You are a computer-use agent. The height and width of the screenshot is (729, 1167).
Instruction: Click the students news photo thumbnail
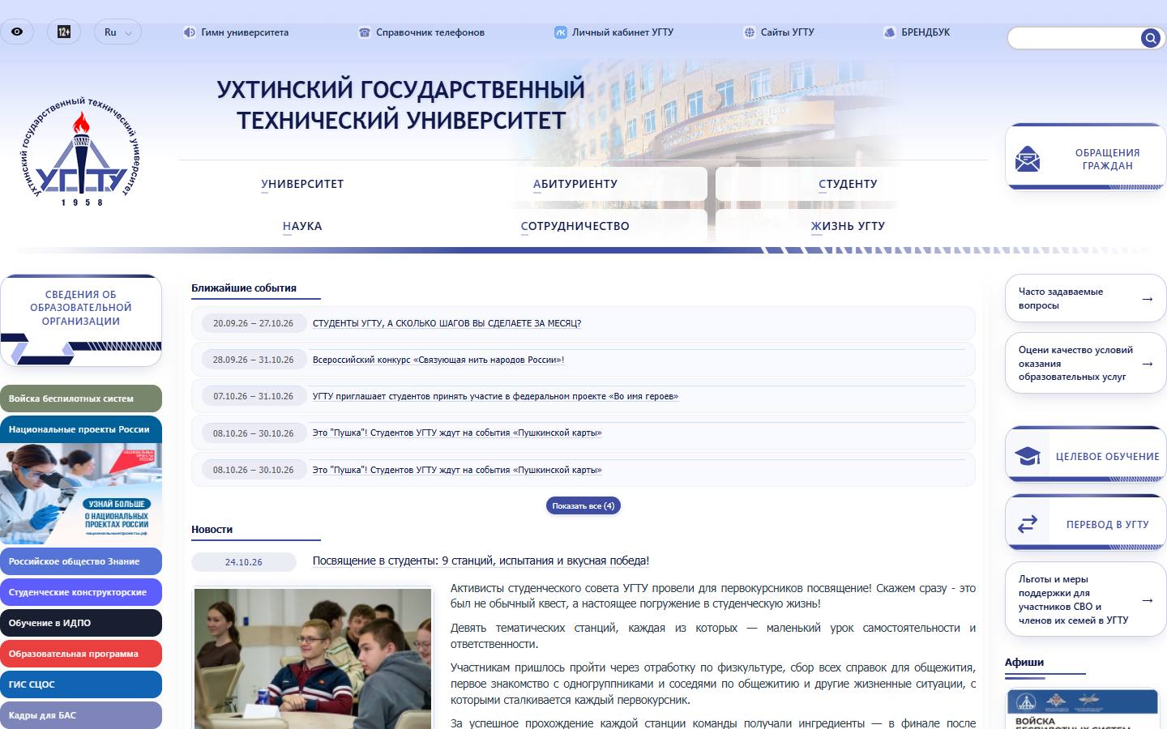(313, 659)
